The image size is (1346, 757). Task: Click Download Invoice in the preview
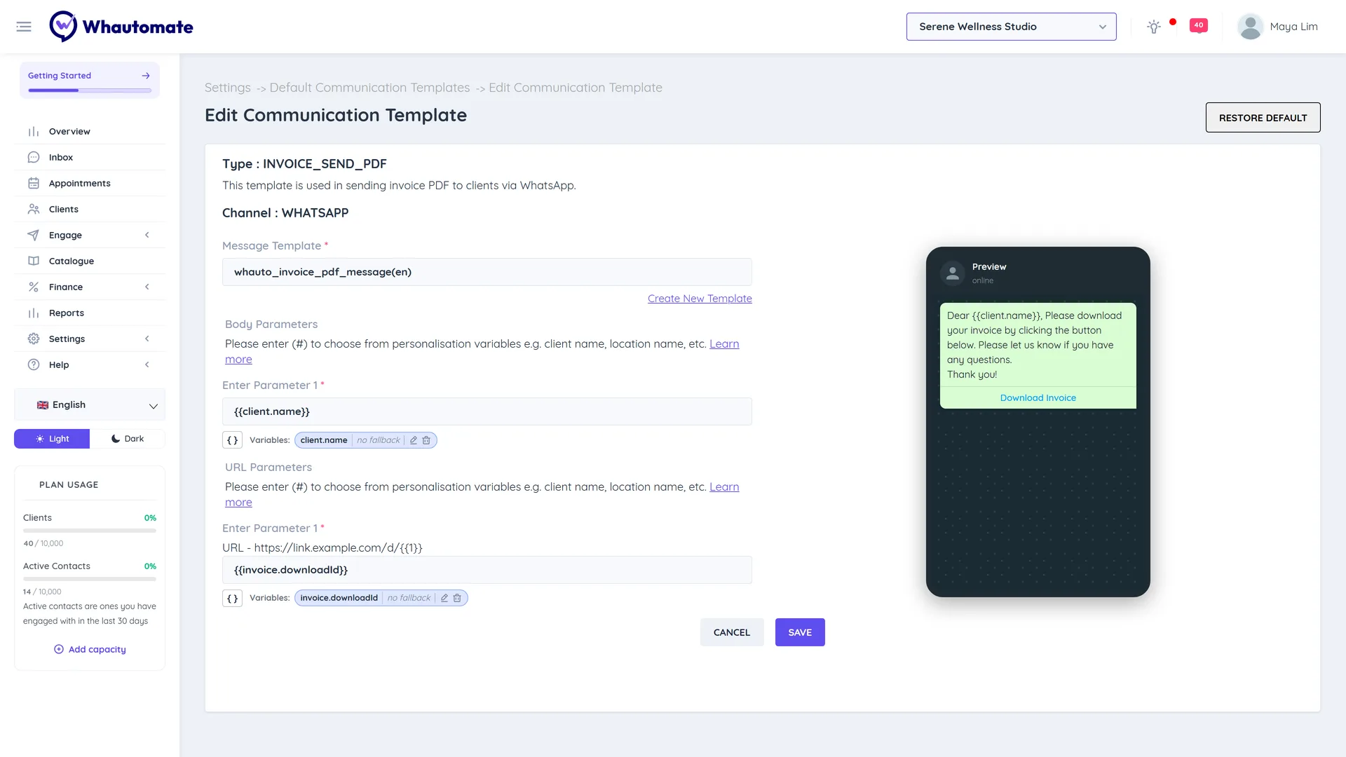[1038, 398]
